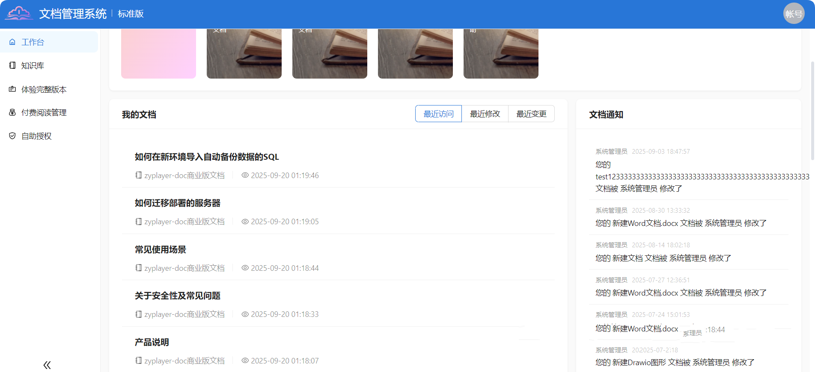Click the second book cover thumbnail
Viewport: 815px width, 372px height.
(x=330, y=53)
